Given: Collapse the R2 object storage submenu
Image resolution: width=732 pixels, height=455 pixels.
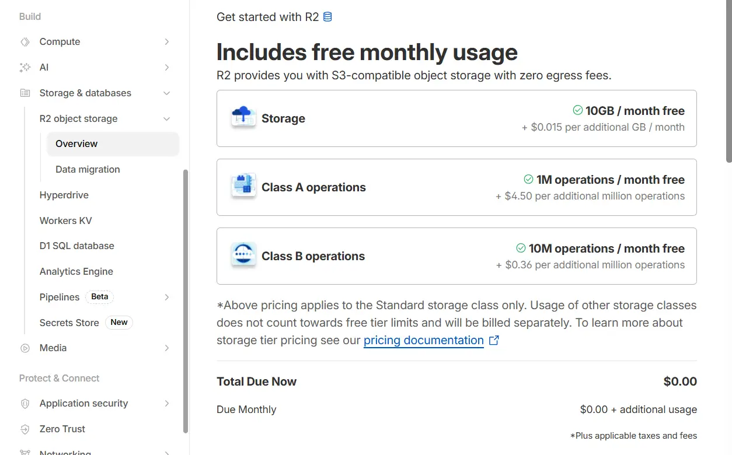Looking at the screenshot, I should 167,119.
